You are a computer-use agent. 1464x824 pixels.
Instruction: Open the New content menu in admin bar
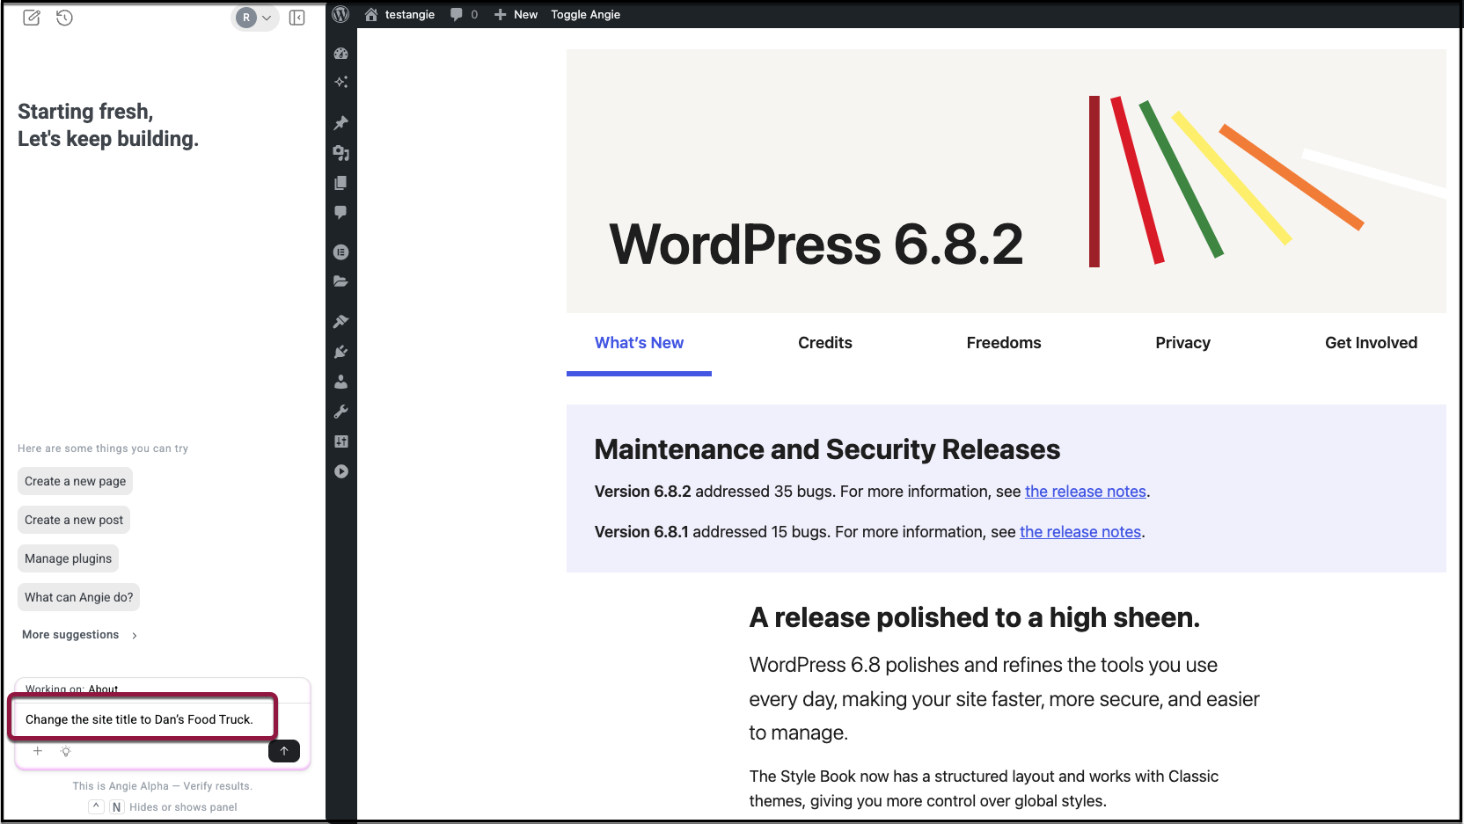click(x=516, y=15)
